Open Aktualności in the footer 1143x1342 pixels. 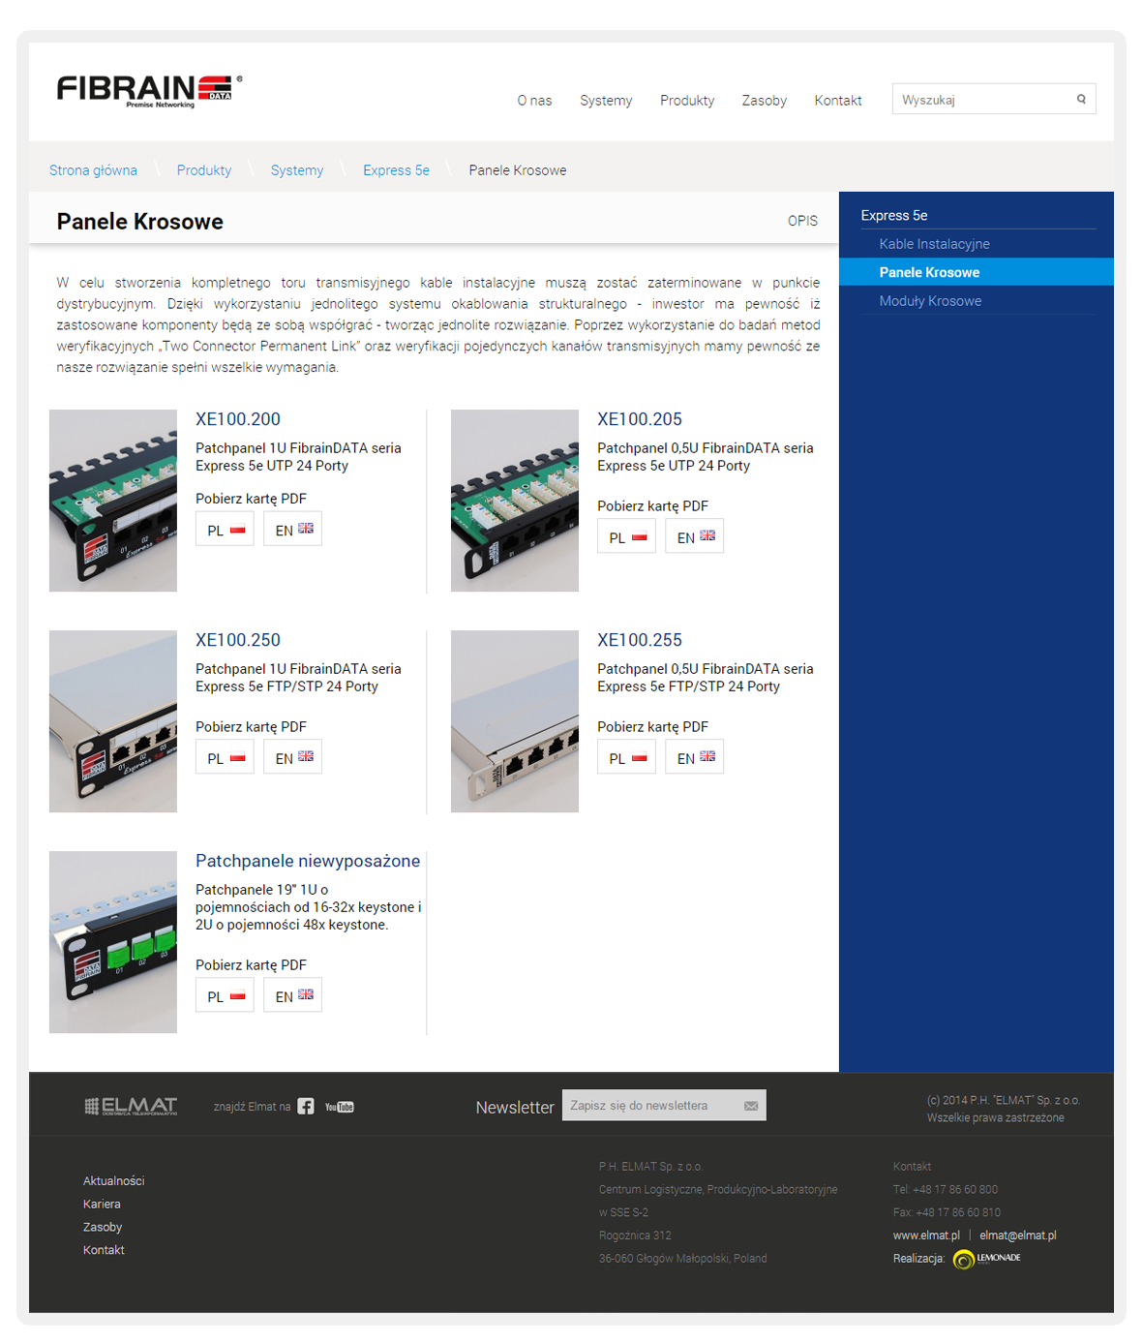point(113,1181)
